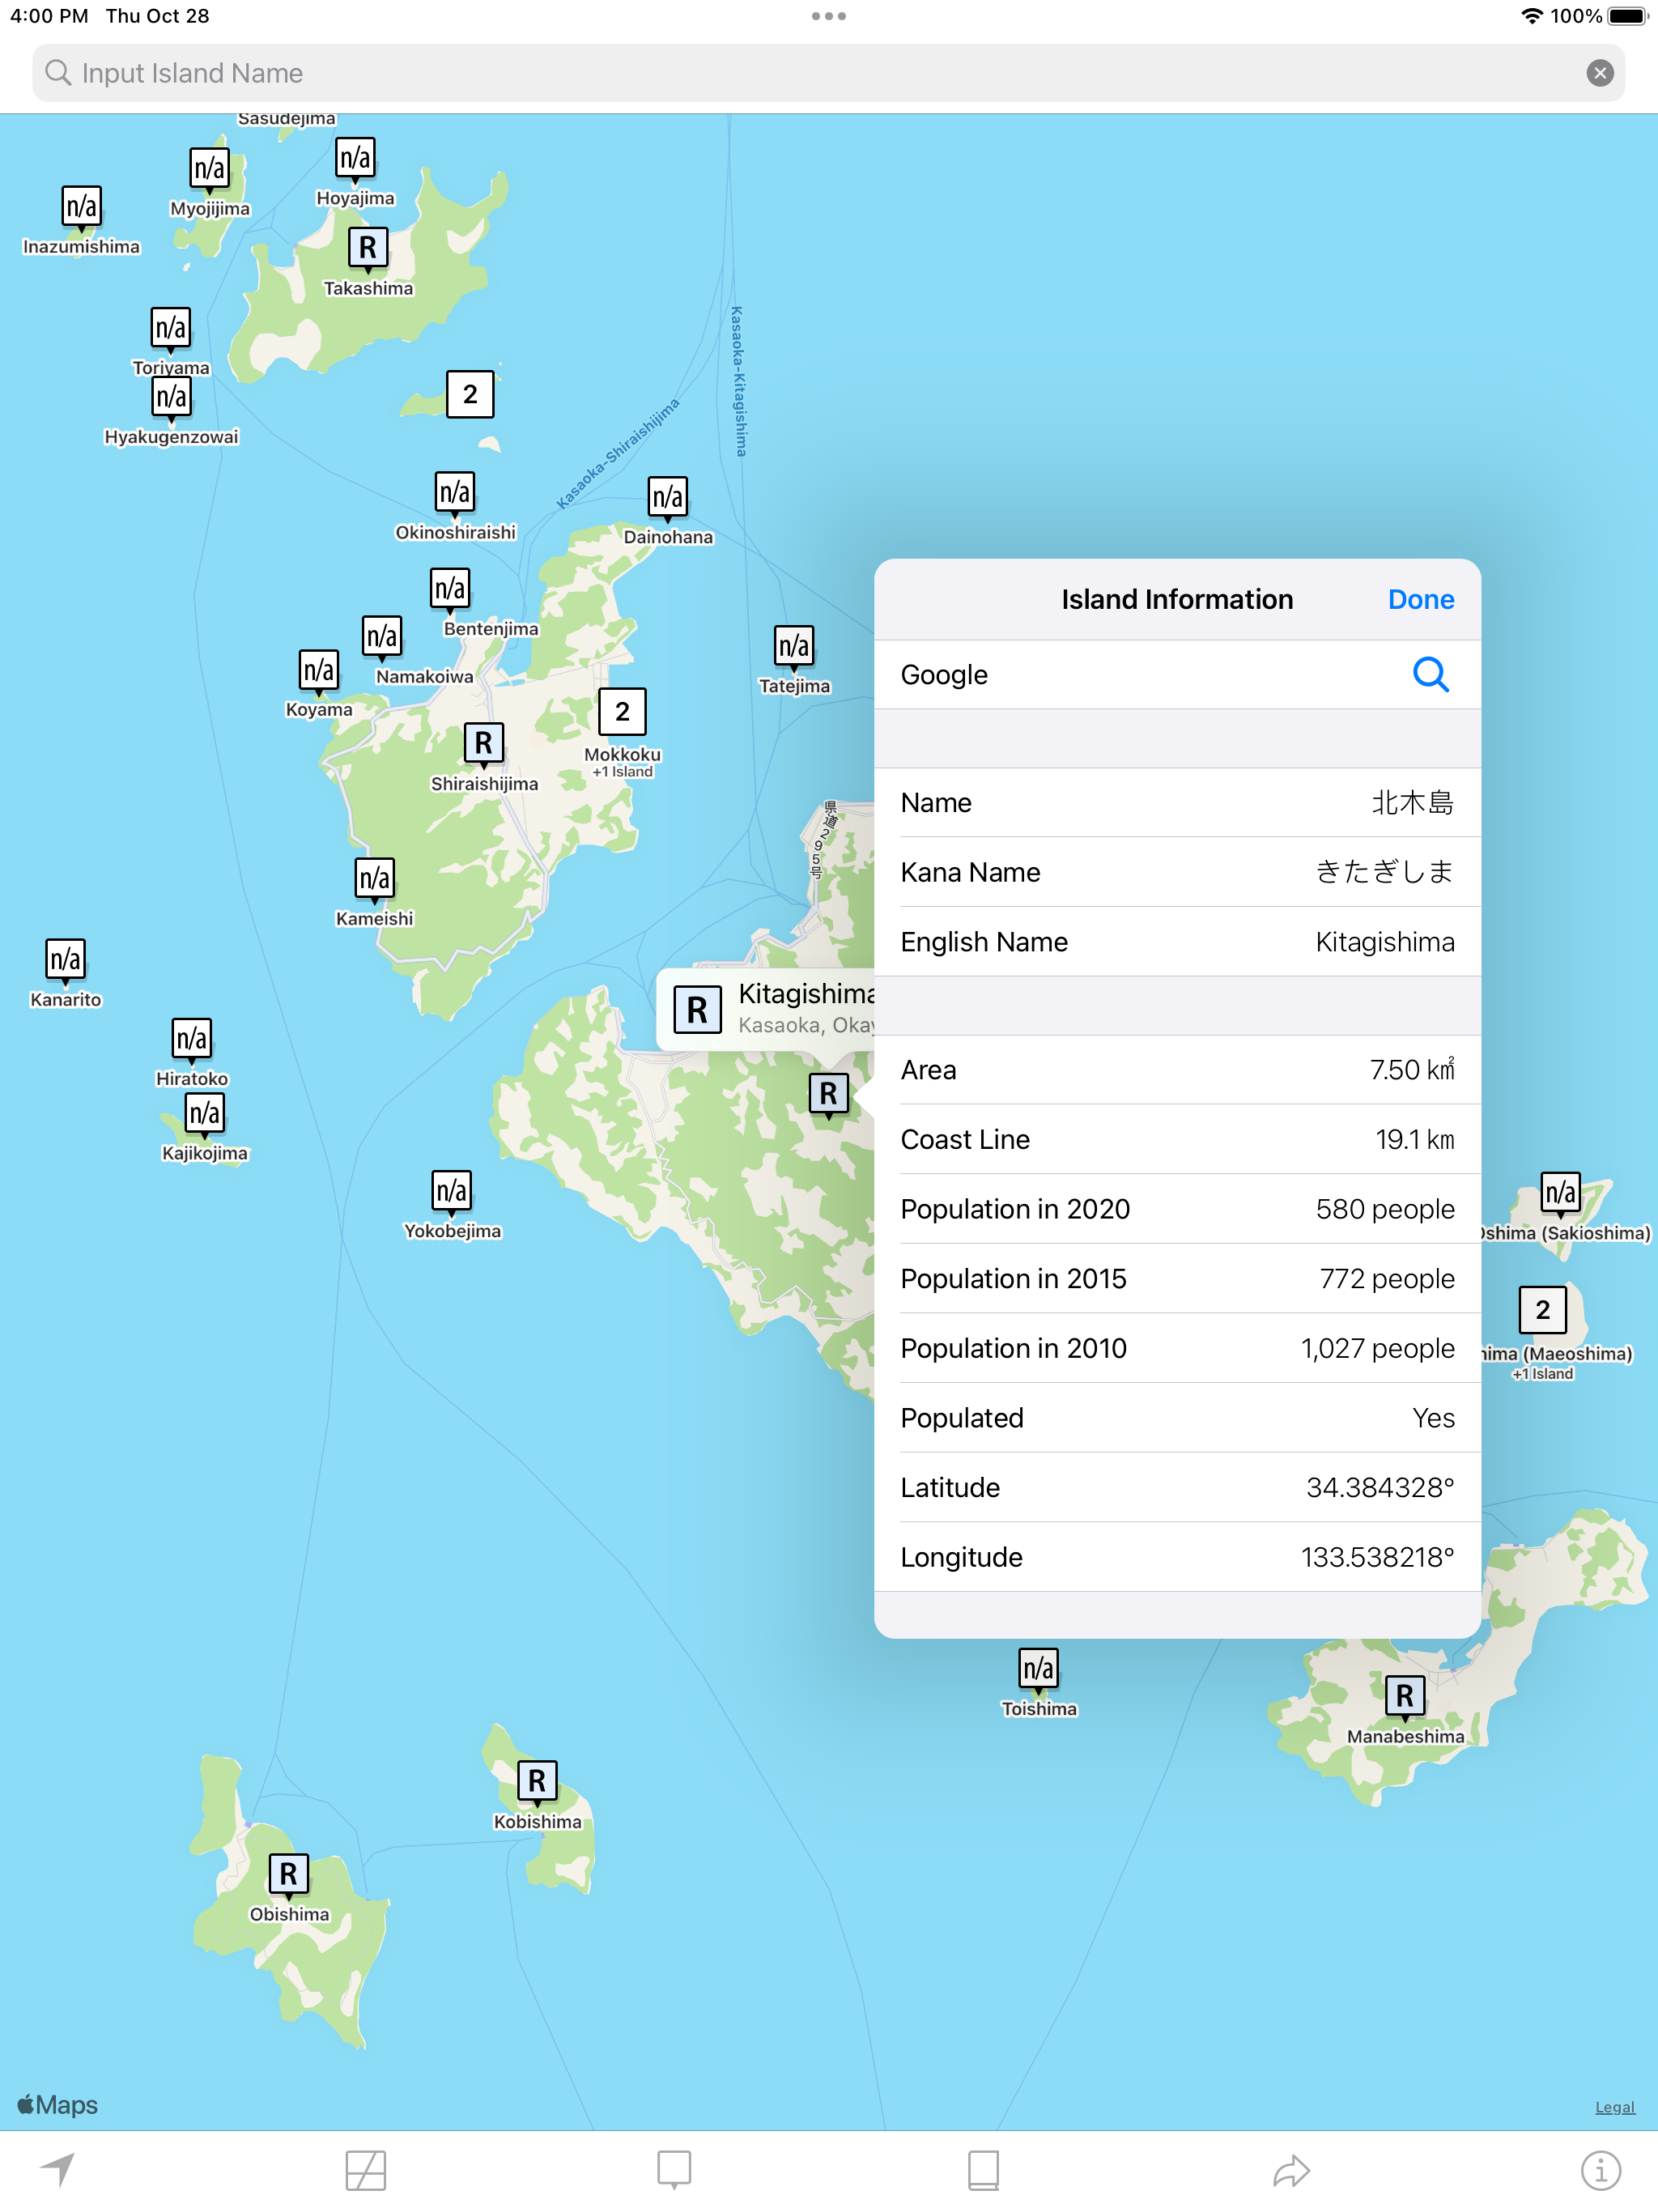
Task: Tap the Toriyama n/a marker
Action: [170, 328]
